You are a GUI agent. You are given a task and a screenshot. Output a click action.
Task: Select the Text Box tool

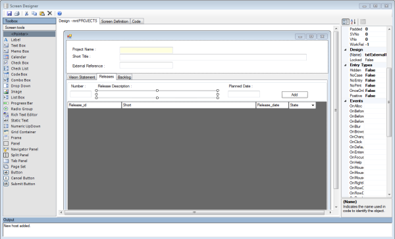[x=30, y=45]
